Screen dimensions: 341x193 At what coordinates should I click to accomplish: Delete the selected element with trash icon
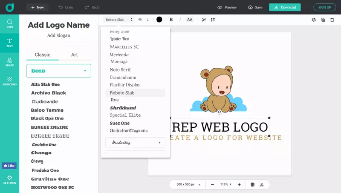(332, 20)
